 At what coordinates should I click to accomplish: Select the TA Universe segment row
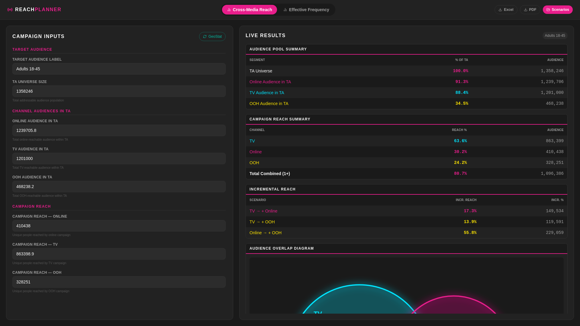click(406, 71)
